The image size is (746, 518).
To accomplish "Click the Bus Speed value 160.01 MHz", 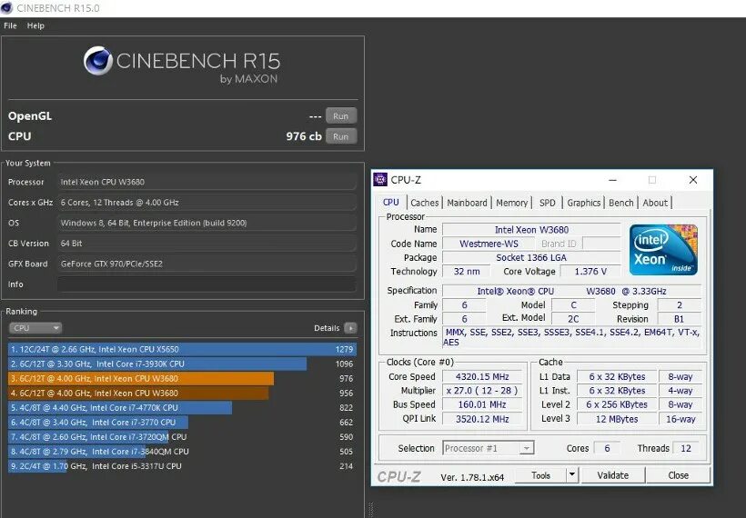I will pos(482,405).
